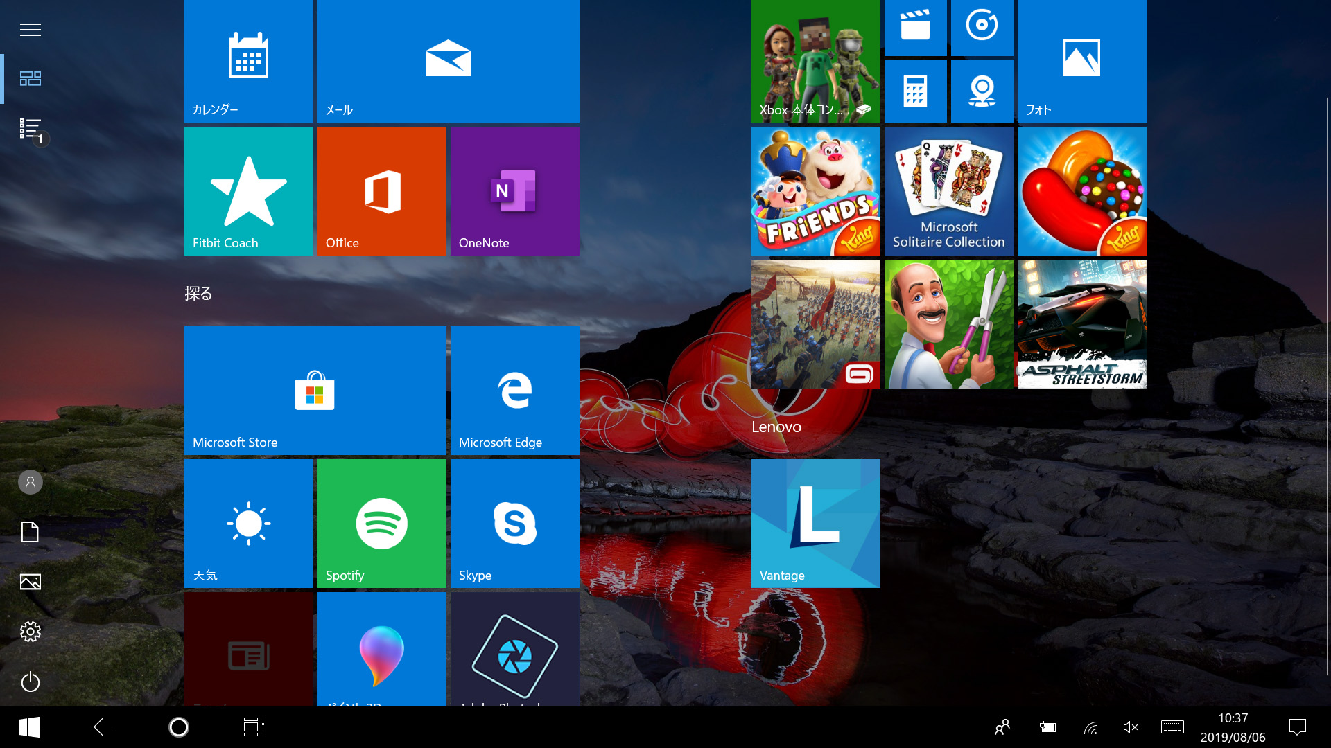Open the Calendar tile

click(248, 61)
